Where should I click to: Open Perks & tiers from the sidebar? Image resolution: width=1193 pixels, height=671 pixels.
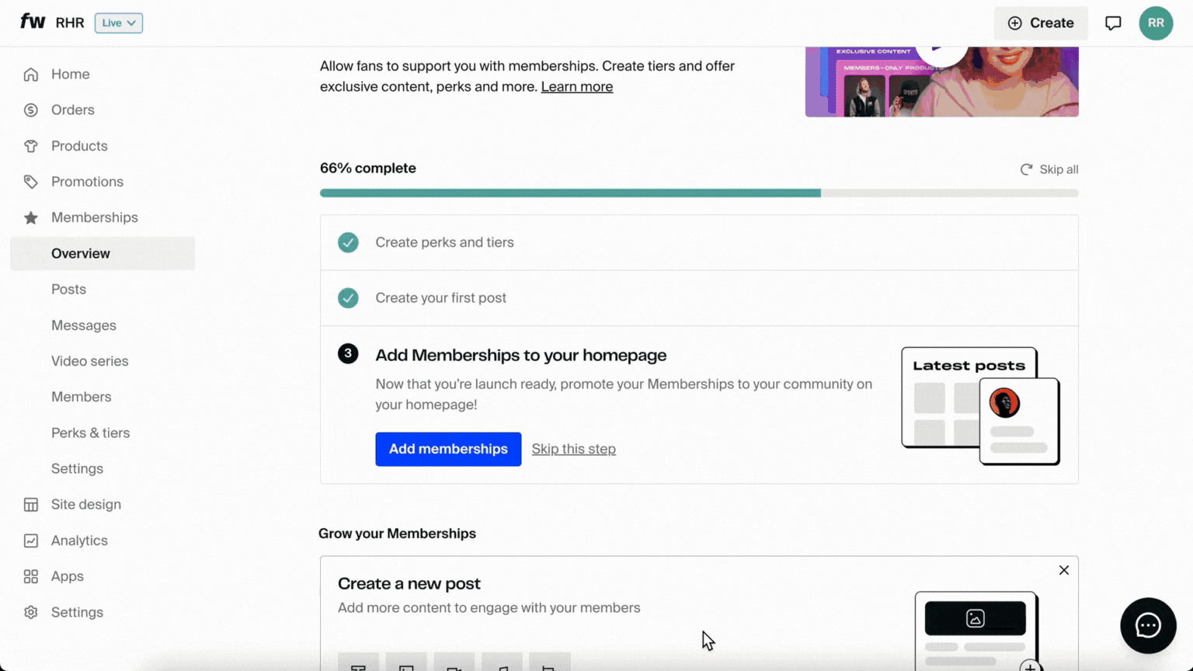coord(90,433)
